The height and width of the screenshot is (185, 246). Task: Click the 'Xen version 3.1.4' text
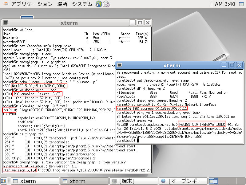pyautogui.click(x=20, y=170)
